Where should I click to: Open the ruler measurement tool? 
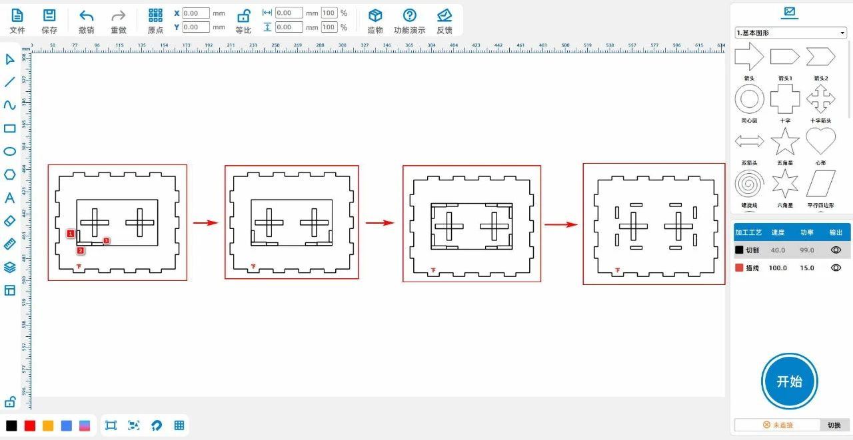click(9, 244)
